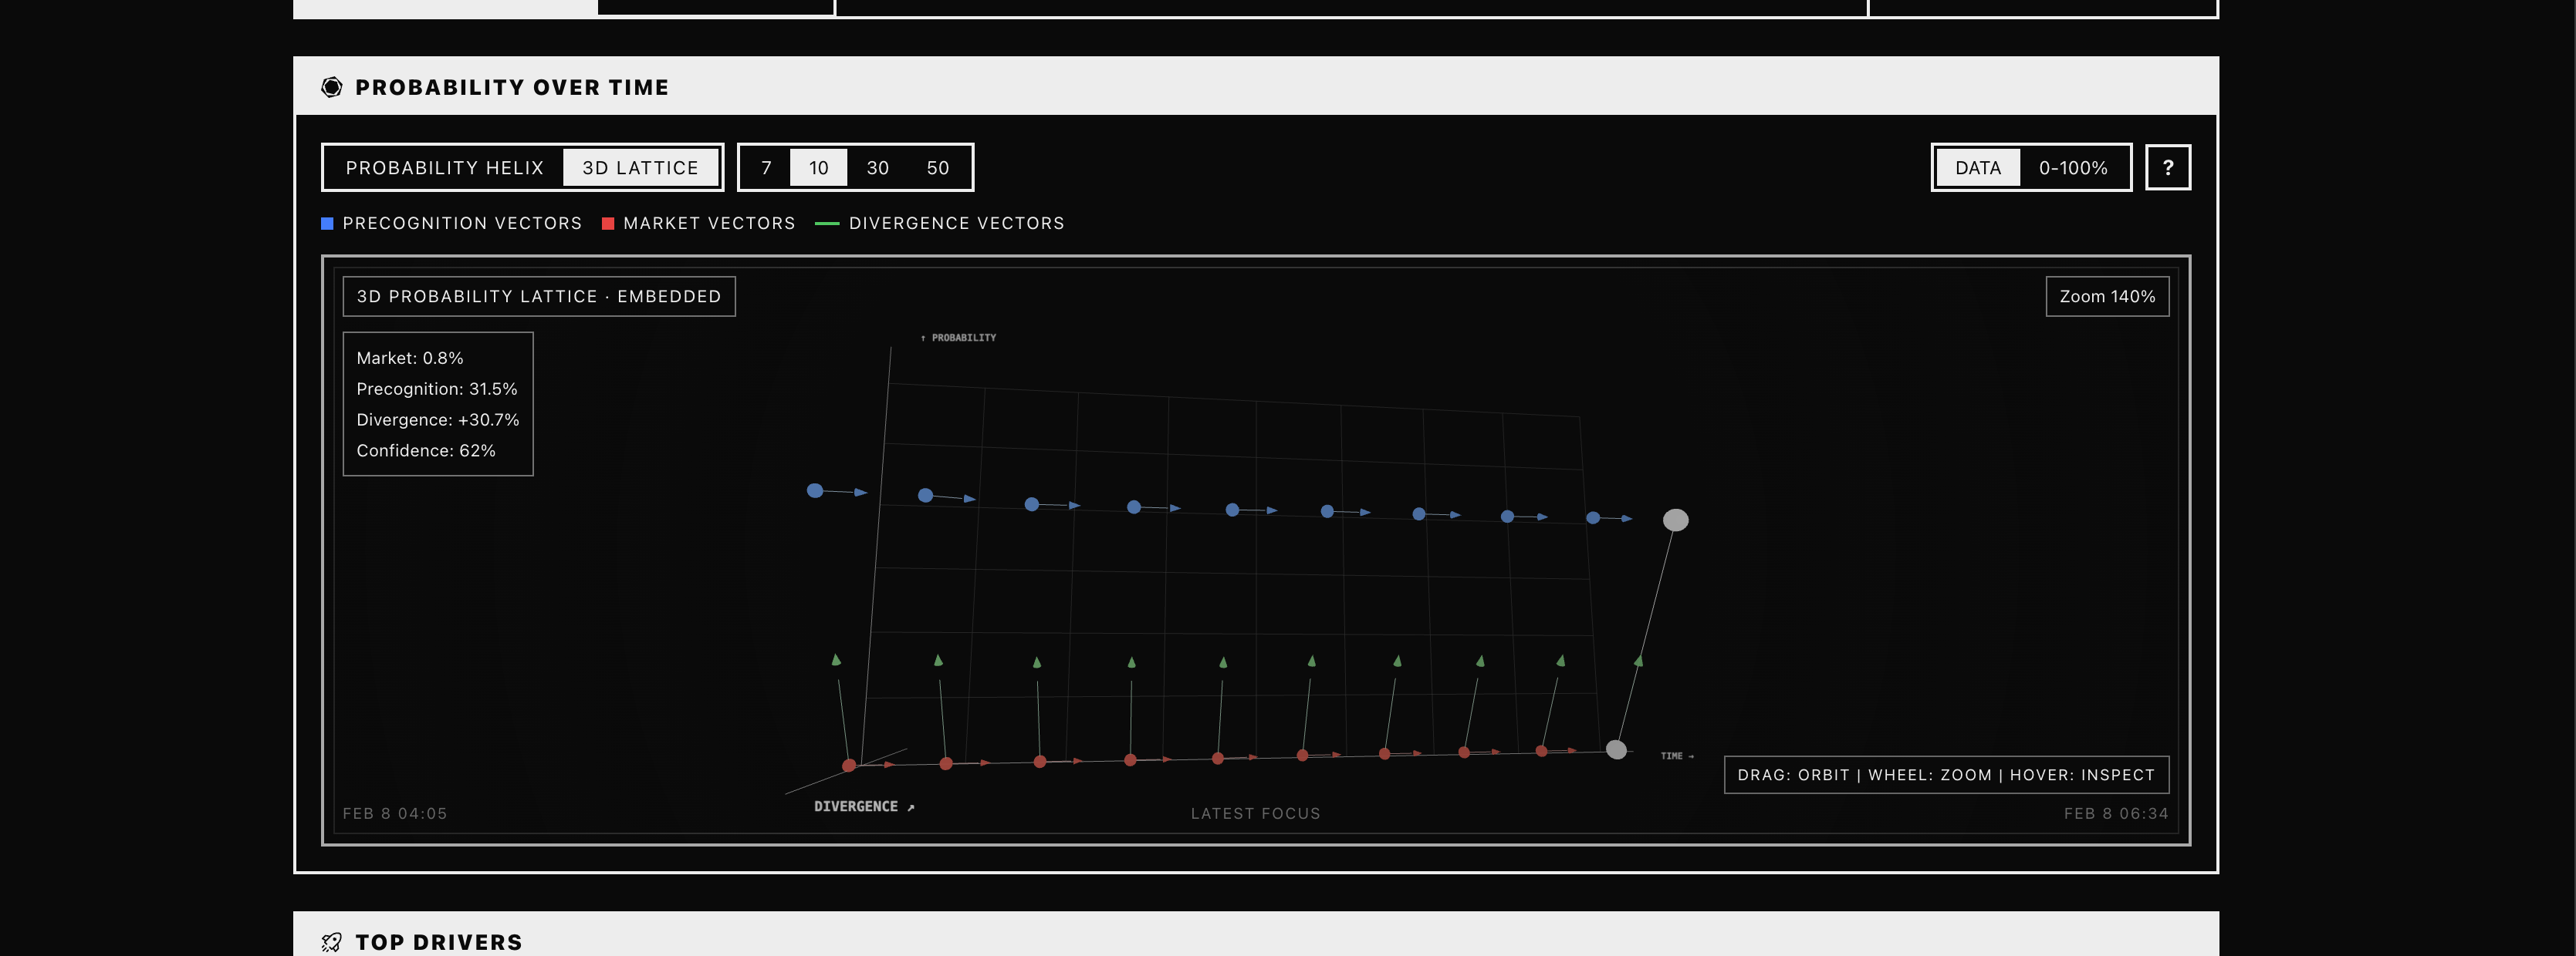The height and width of the screenshot is (956, 2576).
Task: Click the gray market focus node at bottom
Action: pos(1616,749)
